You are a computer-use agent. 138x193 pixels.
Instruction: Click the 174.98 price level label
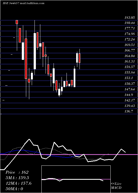[x=130, y=34]
